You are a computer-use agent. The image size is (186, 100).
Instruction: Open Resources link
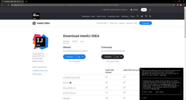(130, 23)
